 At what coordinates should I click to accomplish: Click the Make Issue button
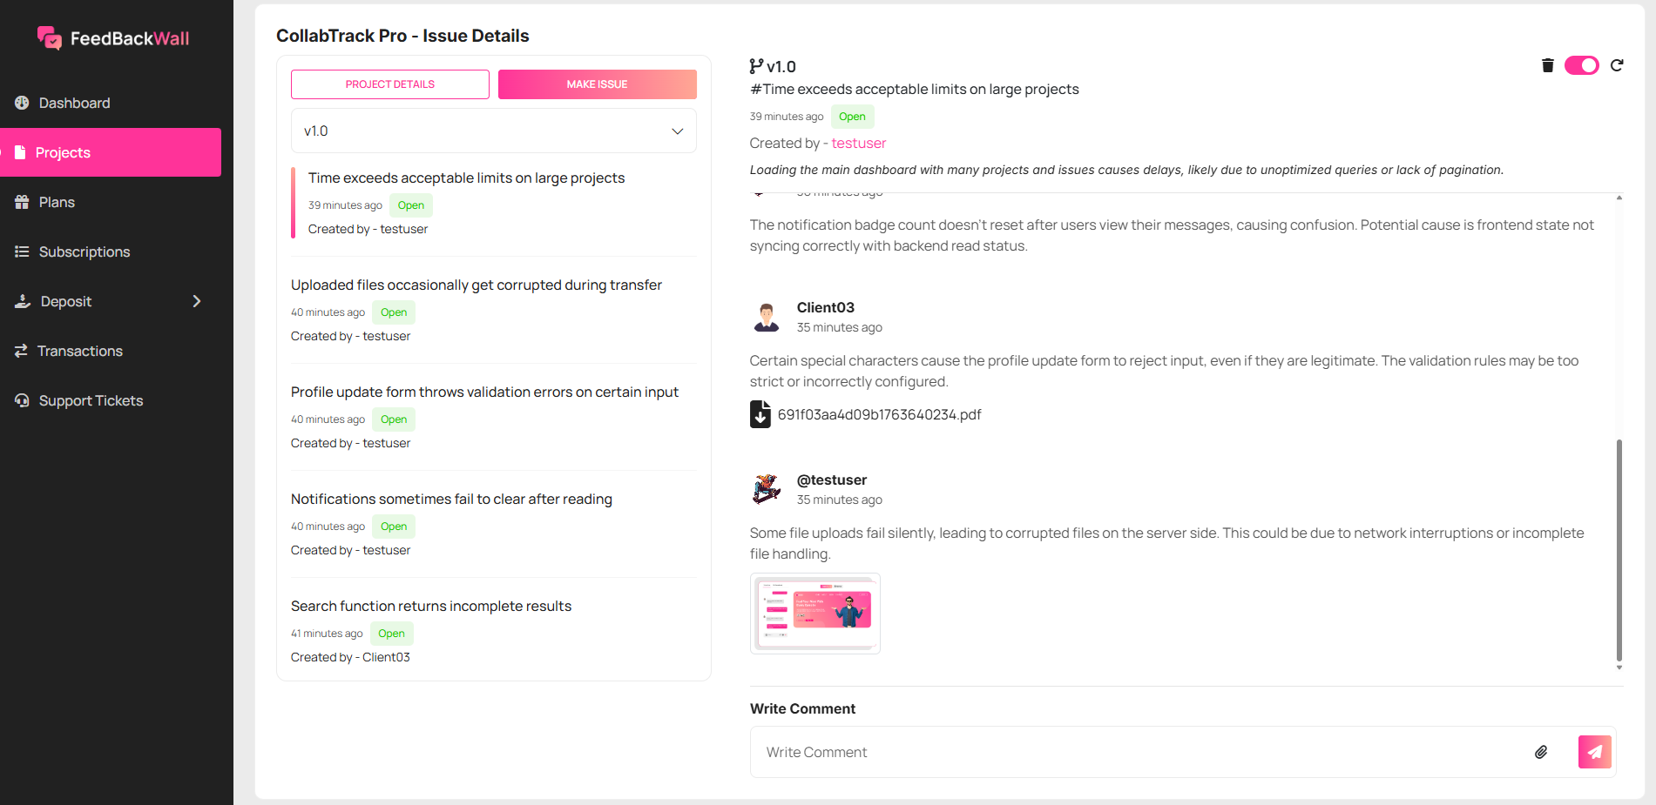pyautogui.click(x=597, y=84)
